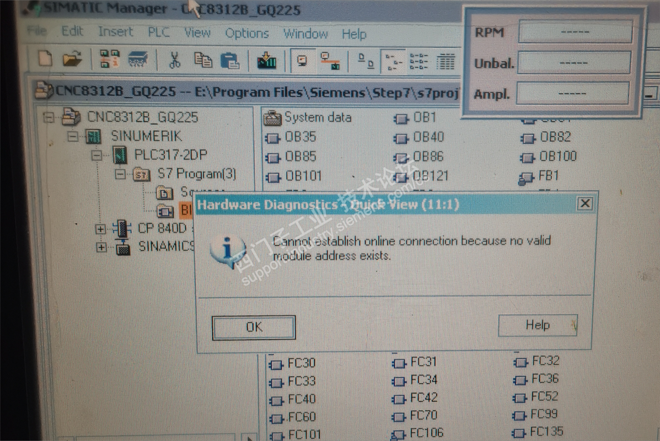The image size is (660, 441).
Task: Select the FC30 block
Action: tap(292, 363)
